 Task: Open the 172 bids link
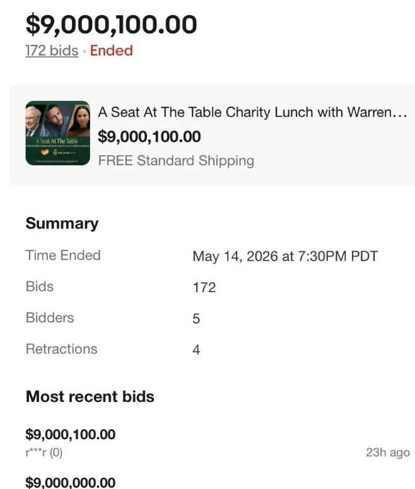click(52, 50)
